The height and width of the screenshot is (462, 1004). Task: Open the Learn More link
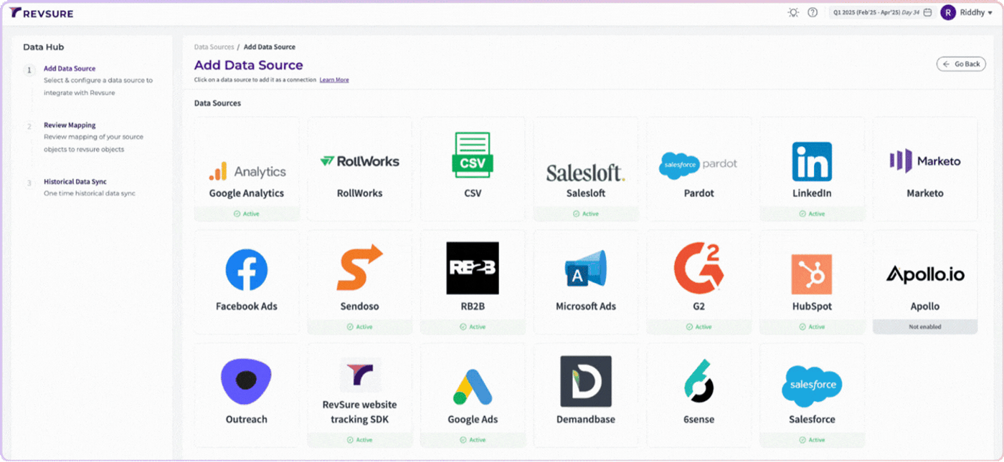334,80
